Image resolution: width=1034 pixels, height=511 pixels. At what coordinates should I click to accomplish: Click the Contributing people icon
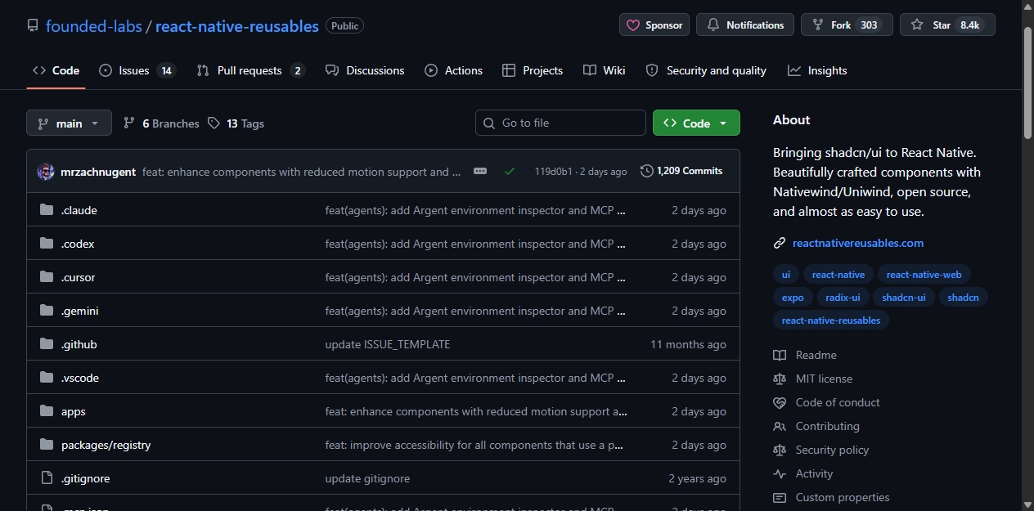click(x=780, y=426)
